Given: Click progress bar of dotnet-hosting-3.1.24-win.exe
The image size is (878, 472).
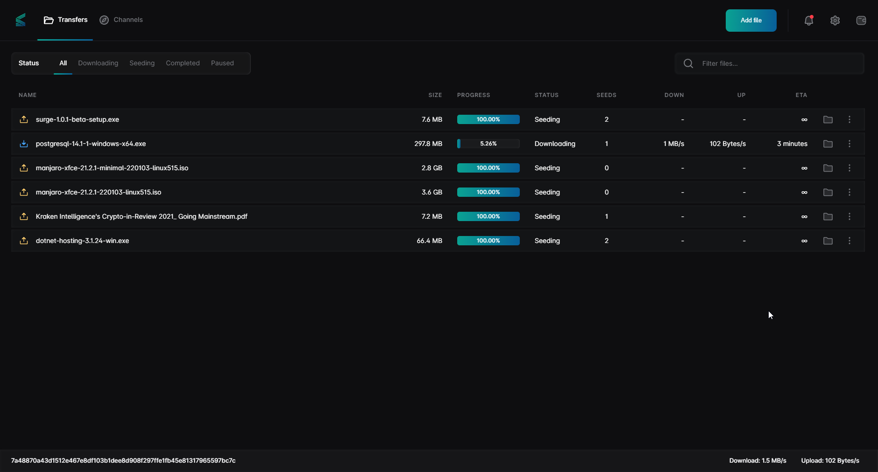Looking at the screenshot, I should point(489,241).
